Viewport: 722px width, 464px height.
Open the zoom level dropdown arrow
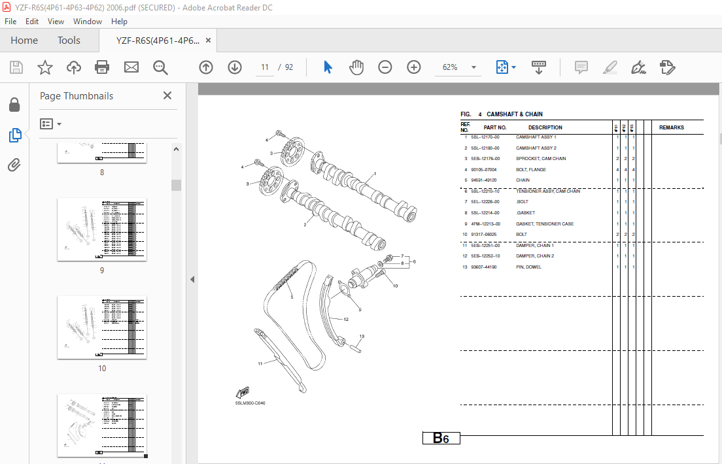473,67
